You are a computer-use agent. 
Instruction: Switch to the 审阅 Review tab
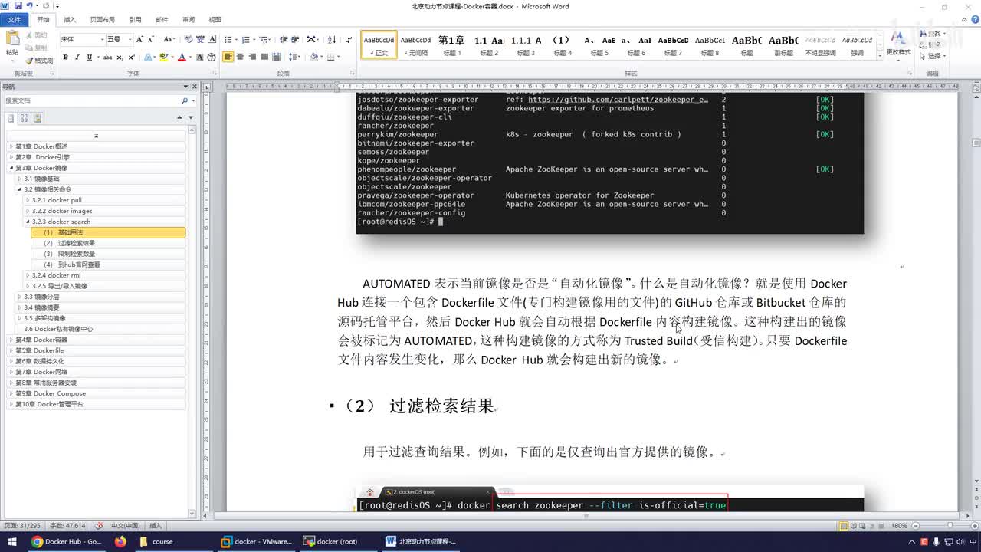point(189,19)
